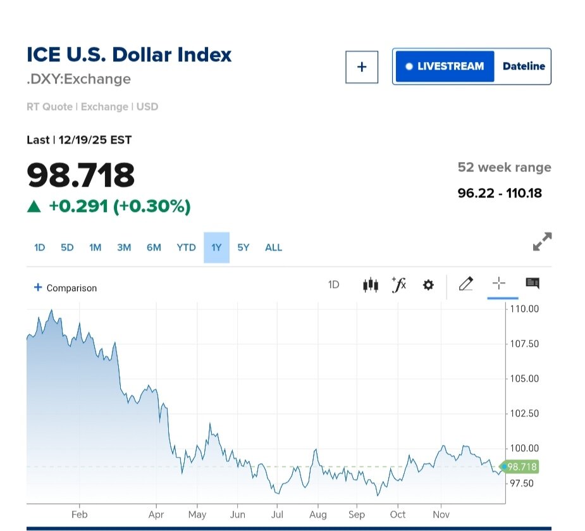
Task: Click the ICE U.S. Dollar Index title
Action: point(129,54)
